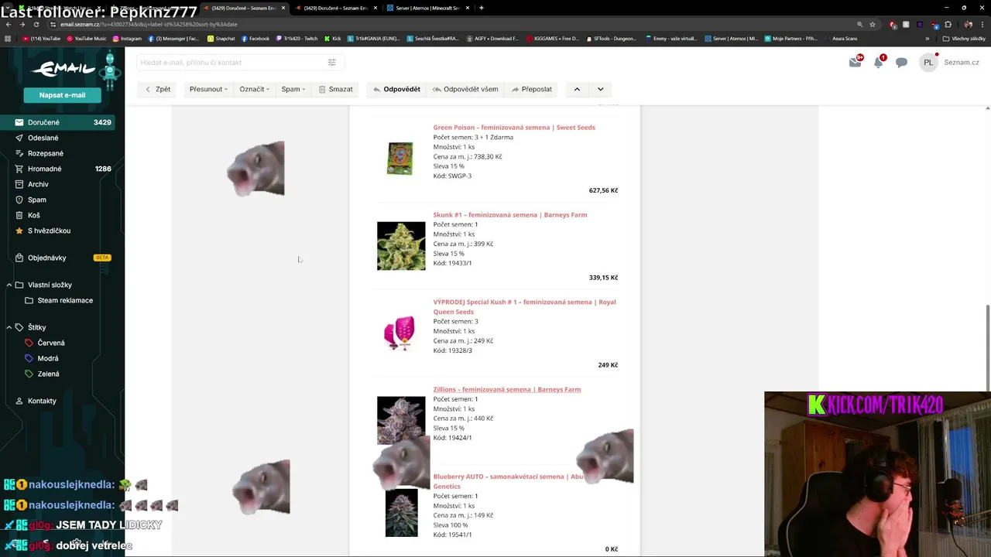
Task: Open Facebook bookmark
Action: (255, 38)
